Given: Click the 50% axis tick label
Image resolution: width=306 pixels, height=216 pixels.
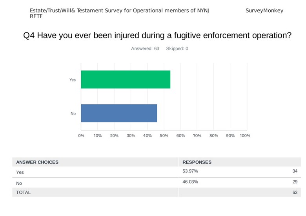Looking at the screenshot, I should (164, 136).
